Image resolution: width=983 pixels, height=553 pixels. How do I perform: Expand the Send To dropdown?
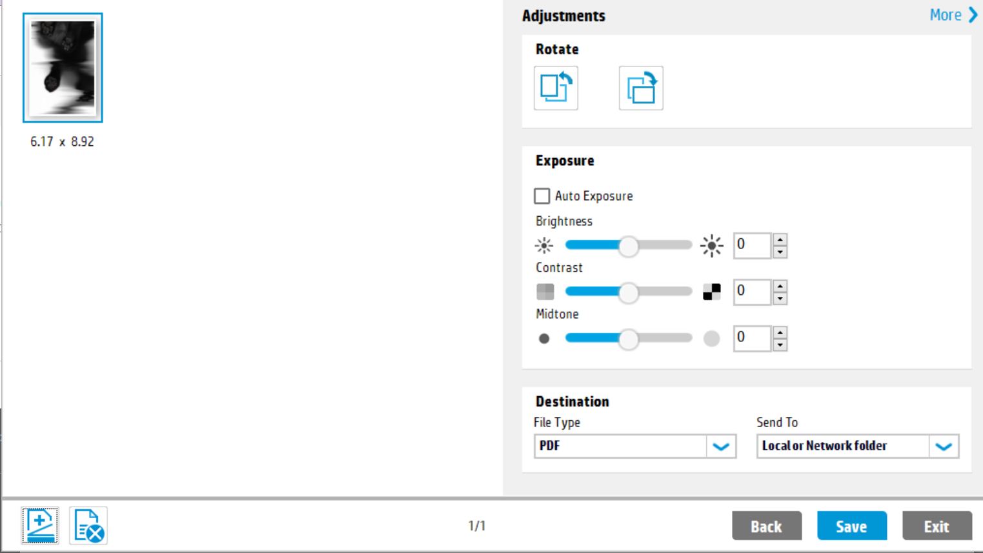[x=944, y=447]
